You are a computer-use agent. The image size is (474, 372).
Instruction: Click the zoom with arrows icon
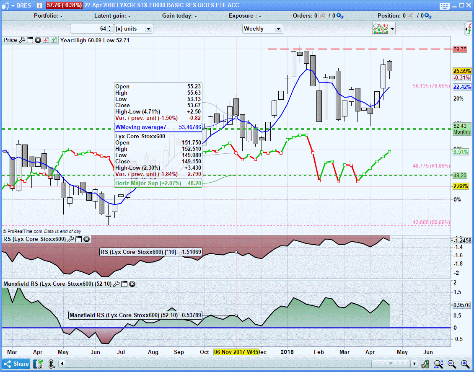pyautogui.click(x=439, y=364)
